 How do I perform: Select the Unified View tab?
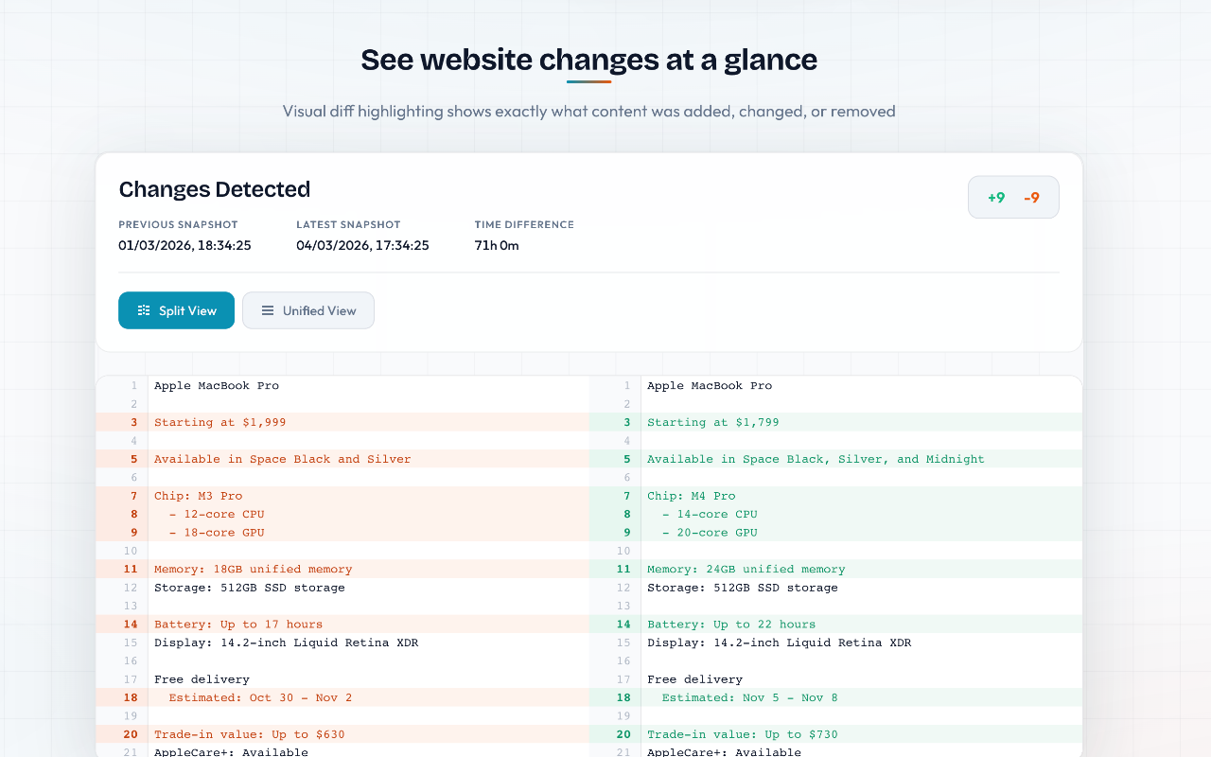(x=307, y=309)
